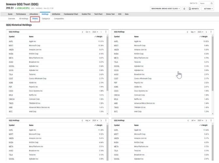Open the Sep month dropdown

click(x=193, y=32)
